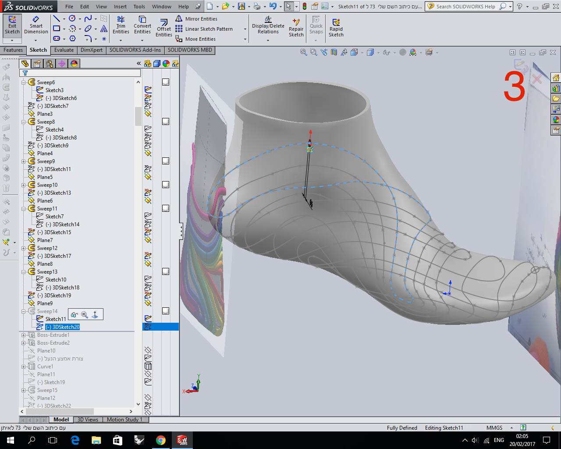Click Zoom to Area icon
Screen dimensions: 561x449
(313, 52)
